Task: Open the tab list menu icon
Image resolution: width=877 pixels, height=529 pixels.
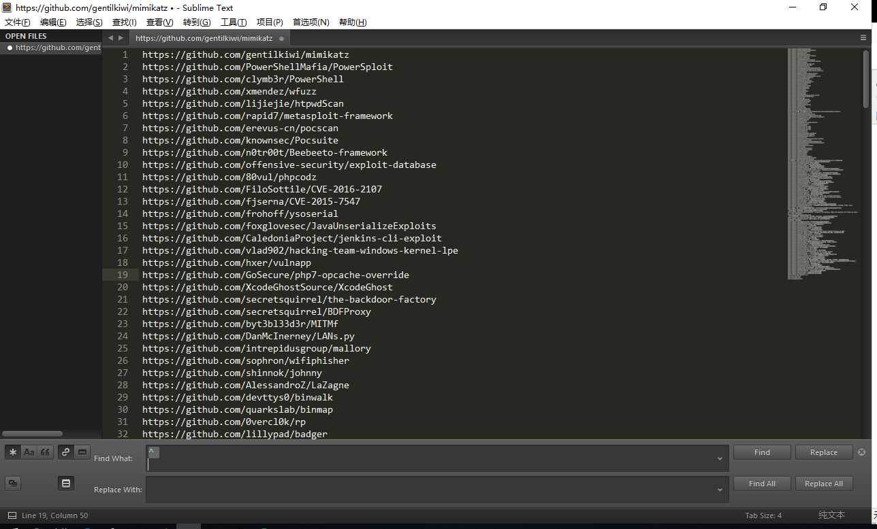Action: 863,38
